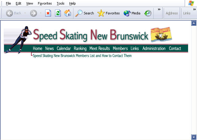The image size is (197, 140).
Task: Open the Tools menu
Action: coord(61,3)
